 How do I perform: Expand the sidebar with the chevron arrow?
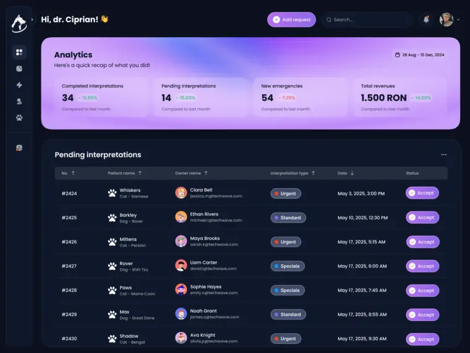(32, 20)
